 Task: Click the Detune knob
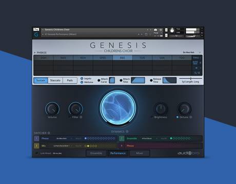pos(184,109)
